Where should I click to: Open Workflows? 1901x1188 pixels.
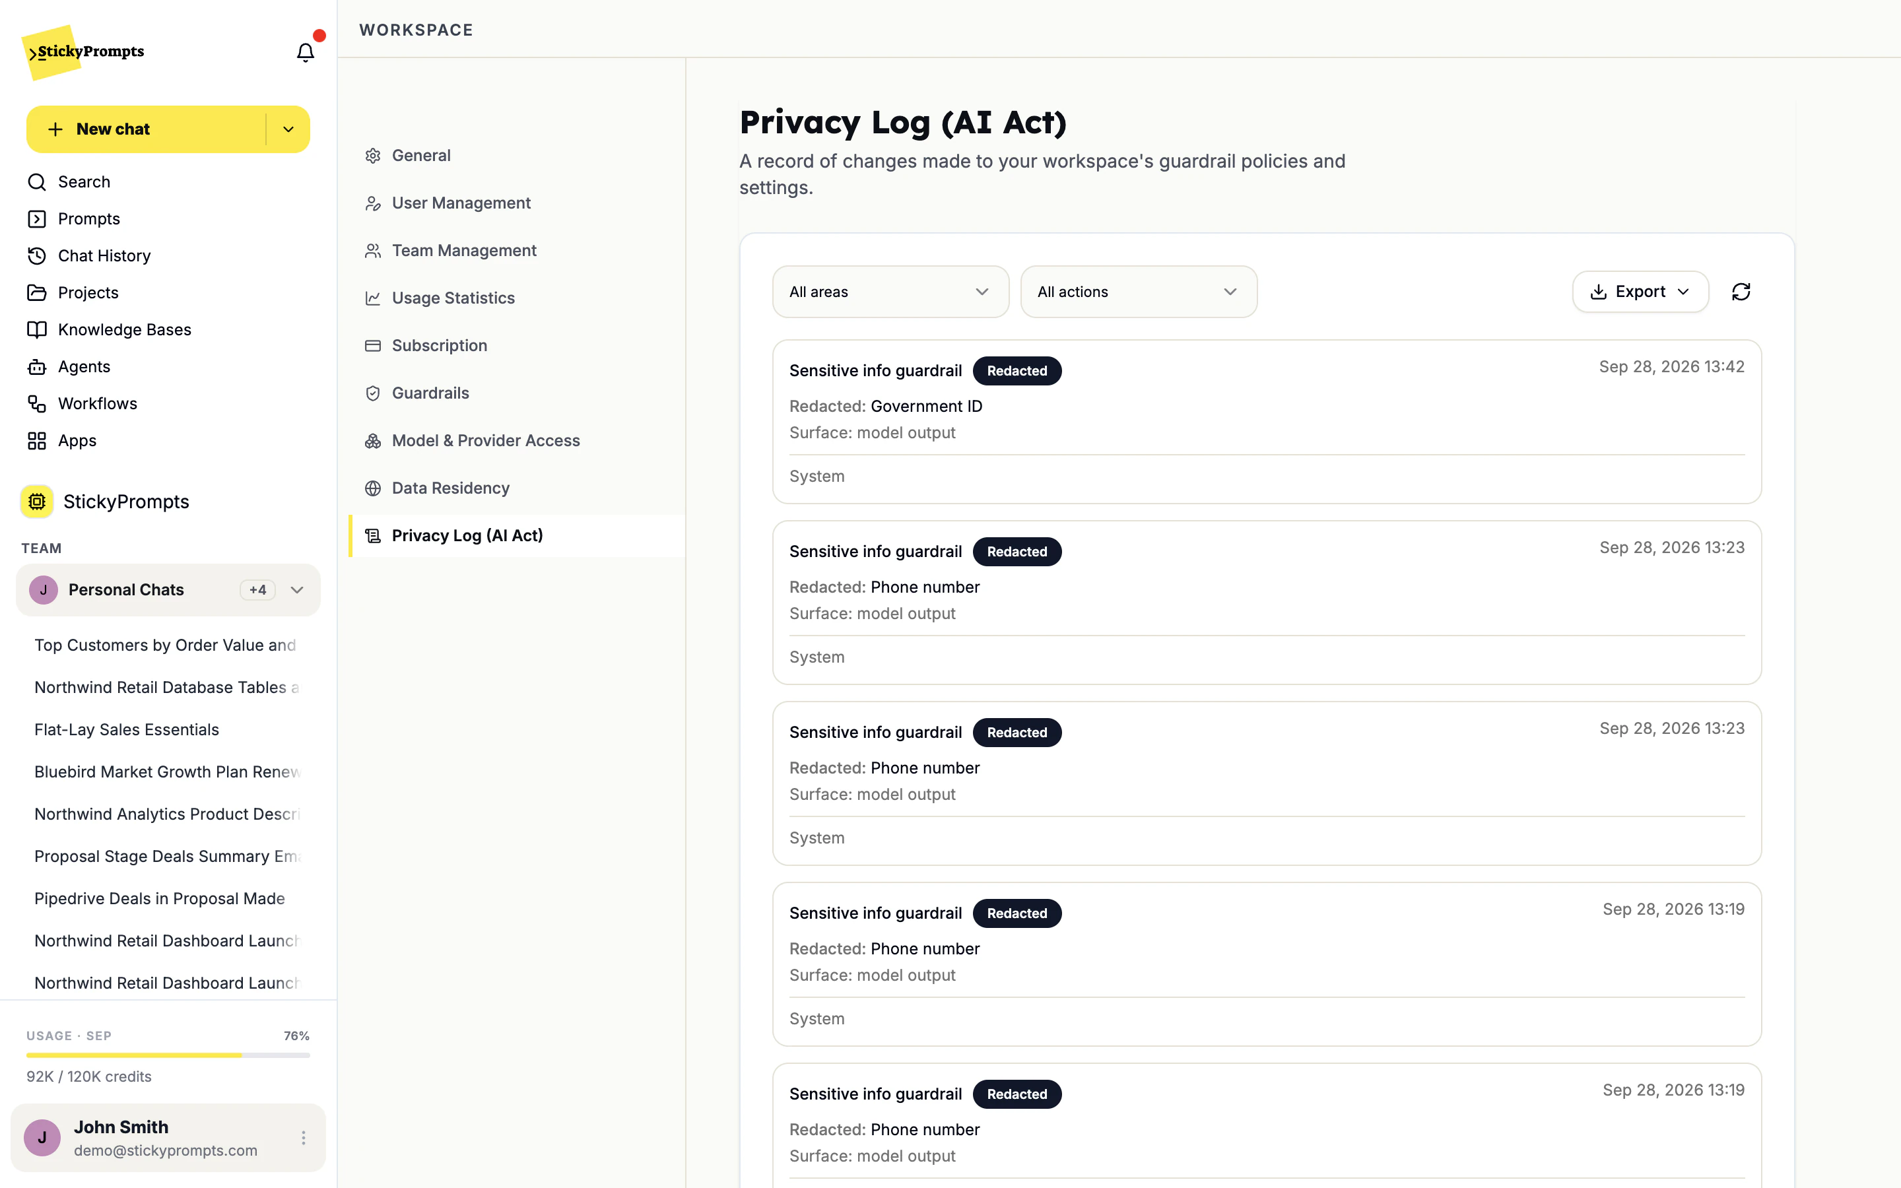tap(82, 403)
